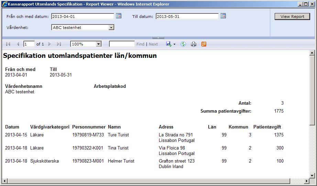317x186 pixels.
Task: Click the Internet Explorer title bar icon
Action: click(5, 4)
